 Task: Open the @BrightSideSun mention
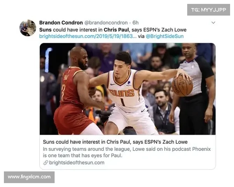(x=165, y=36)
